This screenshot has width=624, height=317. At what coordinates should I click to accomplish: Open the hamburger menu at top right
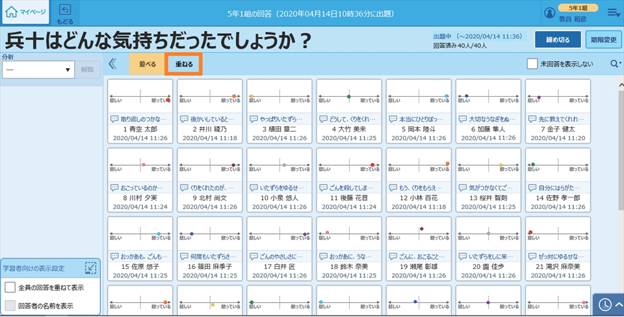point(613,12)
